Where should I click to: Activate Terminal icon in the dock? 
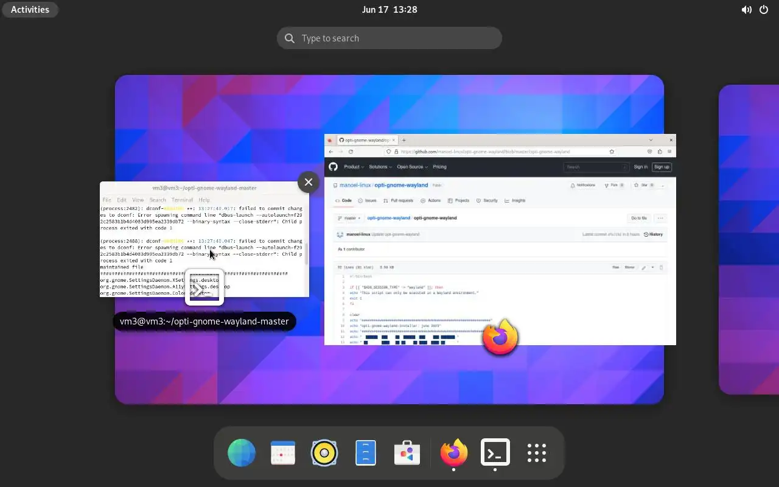(x=495, y=453)
